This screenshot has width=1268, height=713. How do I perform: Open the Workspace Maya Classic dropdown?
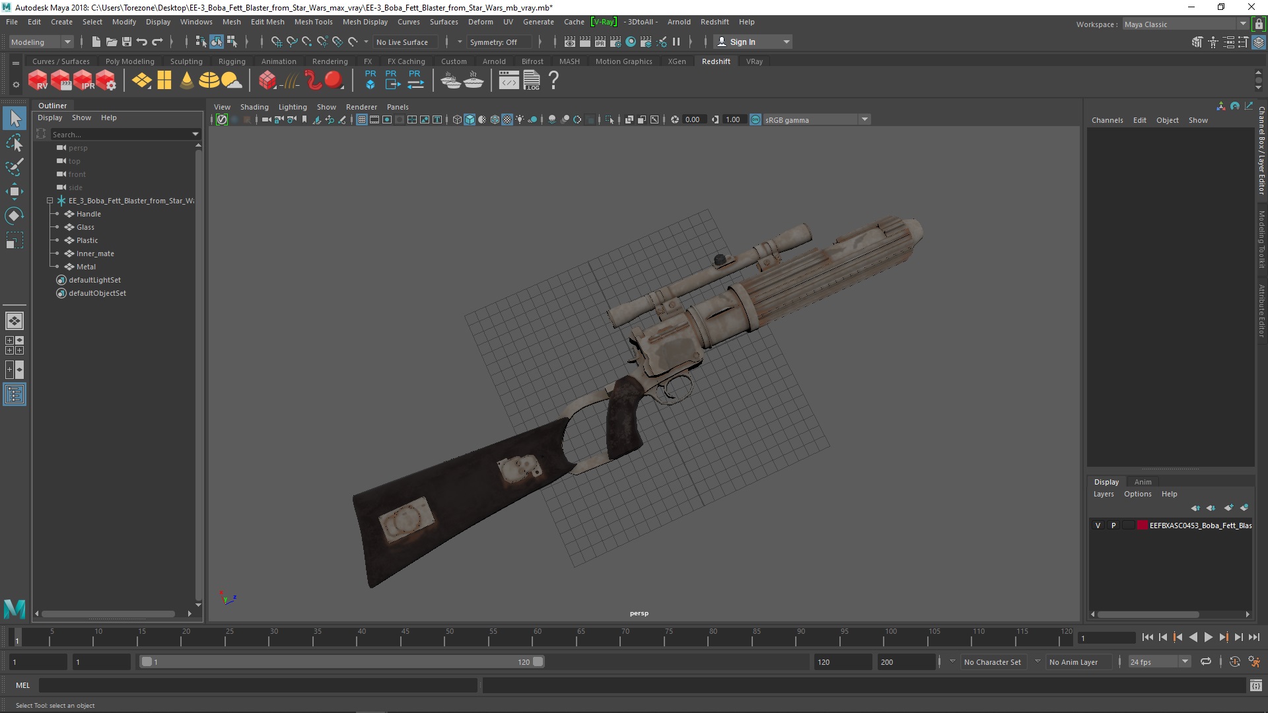(1185, 24)
